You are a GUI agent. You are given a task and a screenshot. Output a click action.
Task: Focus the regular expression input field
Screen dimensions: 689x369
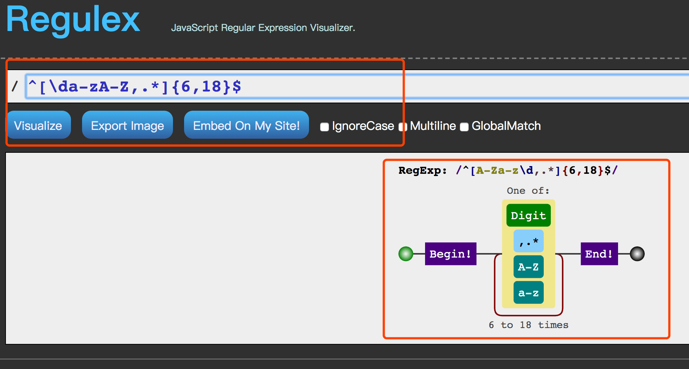point(357,87)
